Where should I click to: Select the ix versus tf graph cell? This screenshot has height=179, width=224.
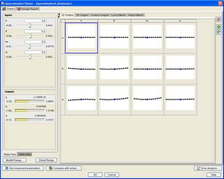pyautogui.click(x=114, y=69)
